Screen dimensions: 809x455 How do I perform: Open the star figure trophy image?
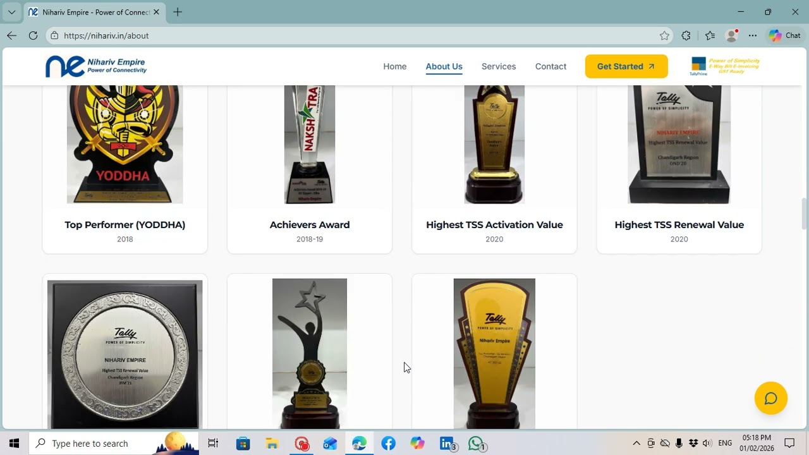click(x=310, y=354)
